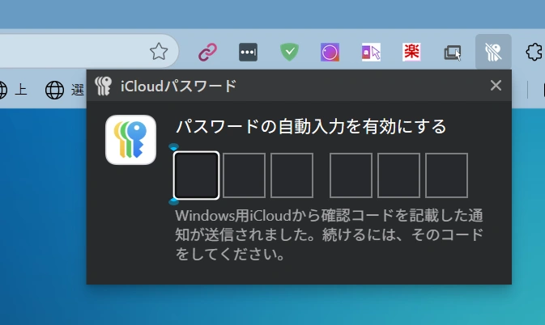Click the colorful keys app icon
This screenshot has width=545, height=325.
pyautogui.click(x=130, y=140)
